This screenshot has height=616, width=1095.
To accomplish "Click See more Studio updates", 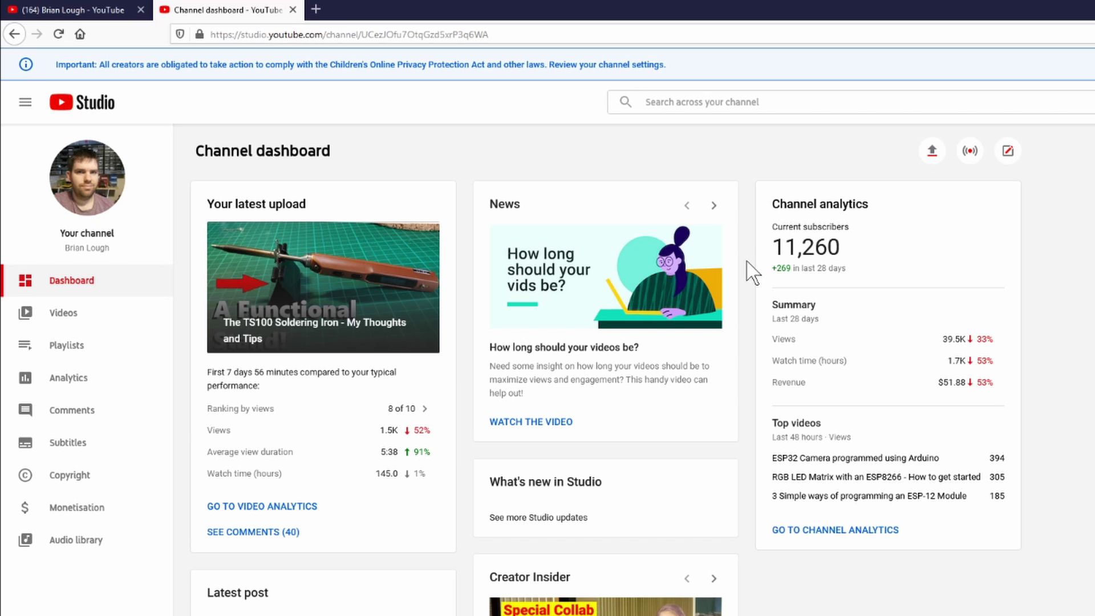I will [x=538, y=517].
